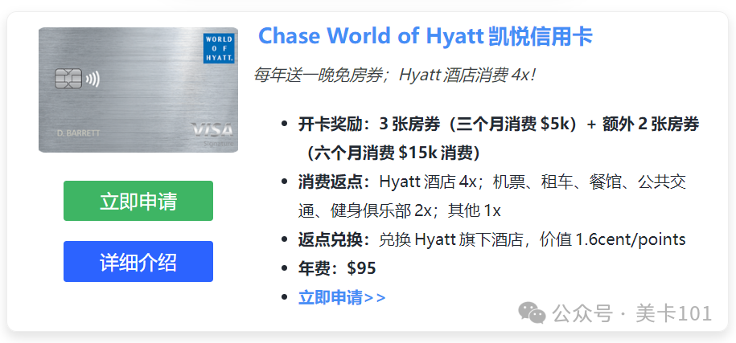This screenshot has height=343, width=736.
Task: Click the World of Hyatt blue logo on card
Action: (x=218, y=48)
